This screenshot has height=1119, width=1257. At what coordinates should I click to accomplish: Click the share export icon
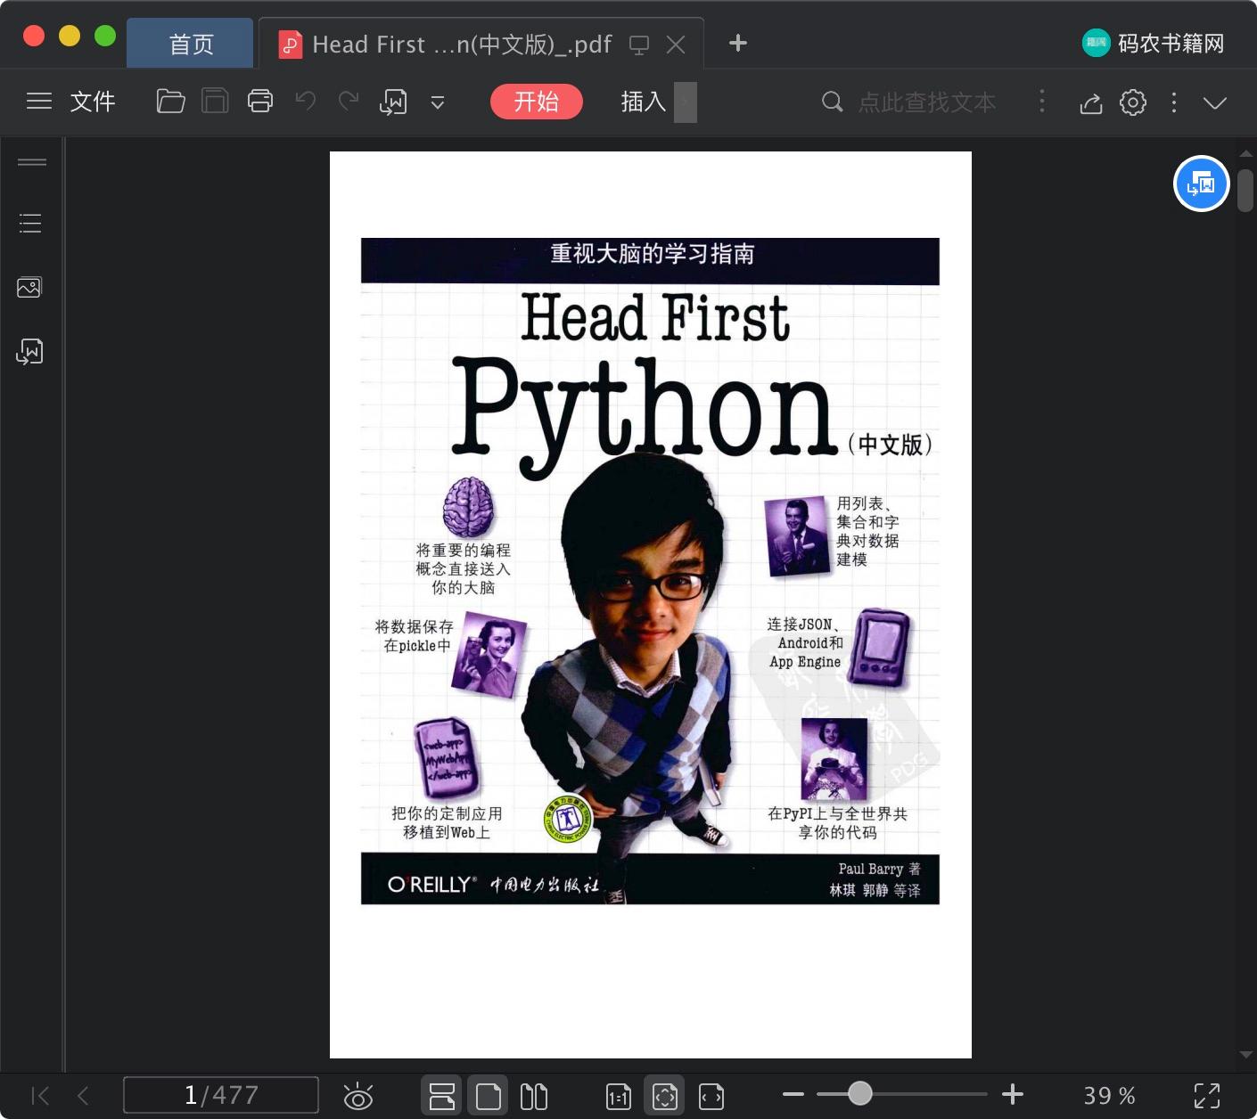click(x=1091, y=102)
